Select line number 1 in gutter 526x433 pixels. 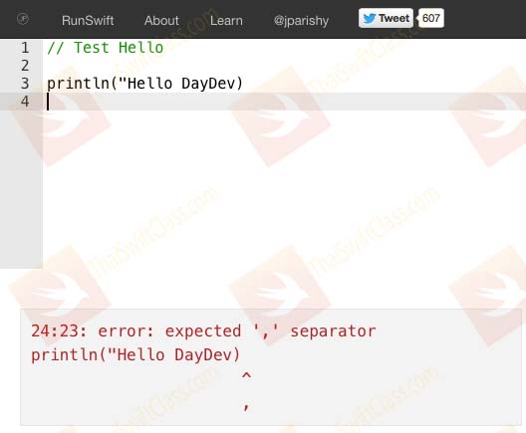click(x=25, y=48)
